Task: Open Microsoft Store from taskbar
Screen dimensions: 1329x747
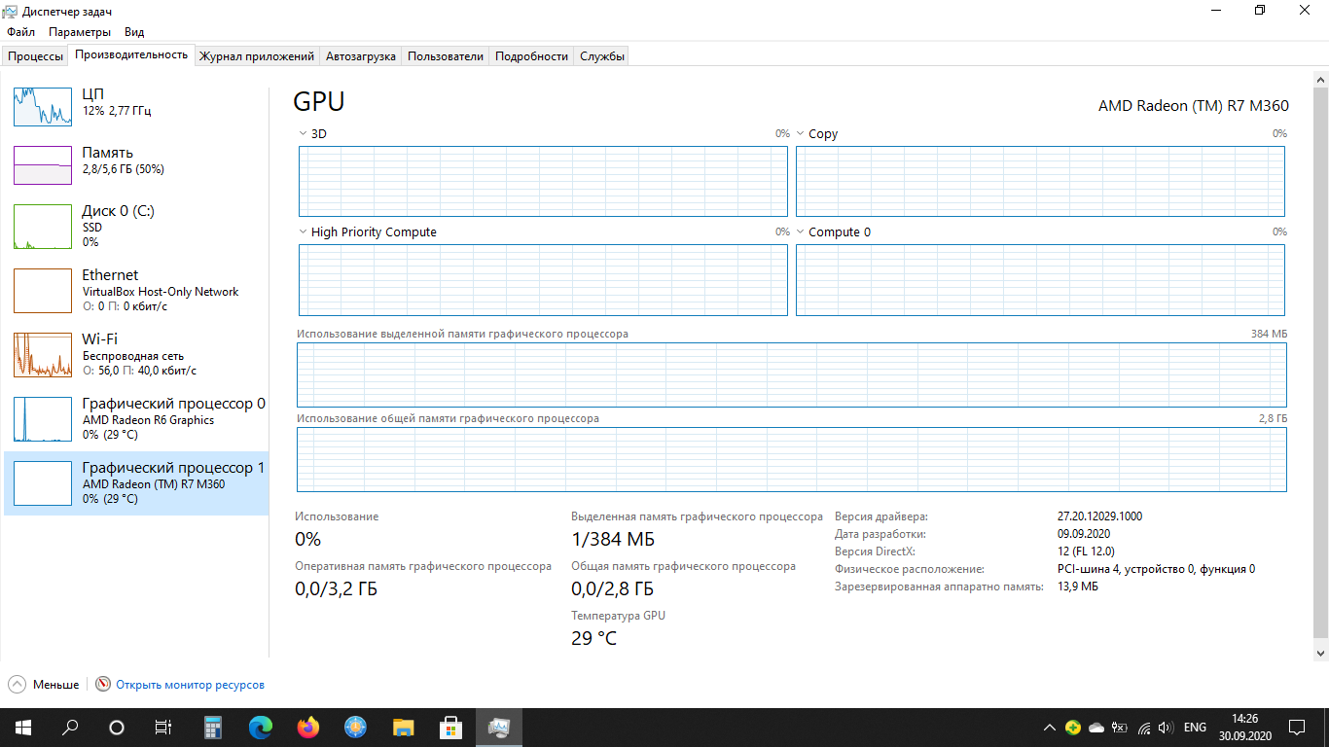Action: pyautogui.click(x=450, y=727)
